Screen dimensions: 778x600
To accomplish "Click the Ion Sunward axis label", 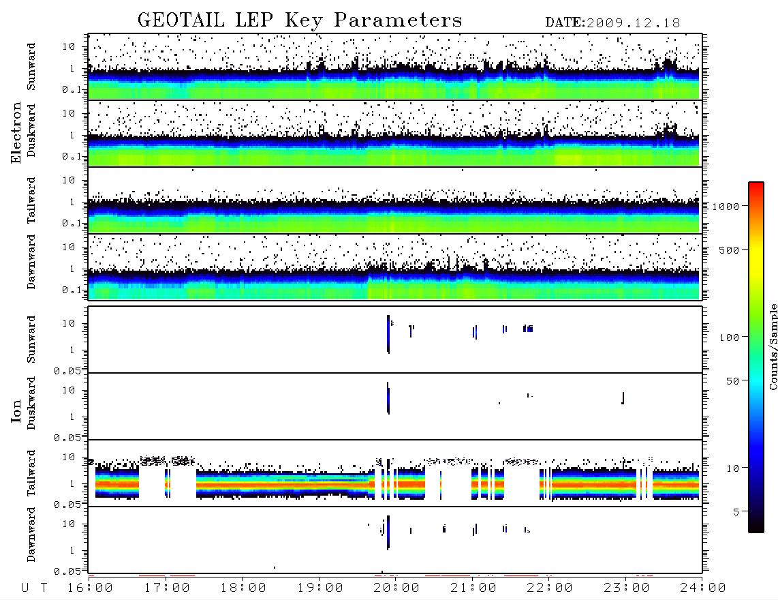I will [x=31, y=340].
